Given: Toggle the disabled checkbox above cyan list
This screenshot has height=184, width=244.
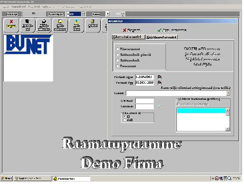Looking at the screenshot, I should tap(178, 104).
